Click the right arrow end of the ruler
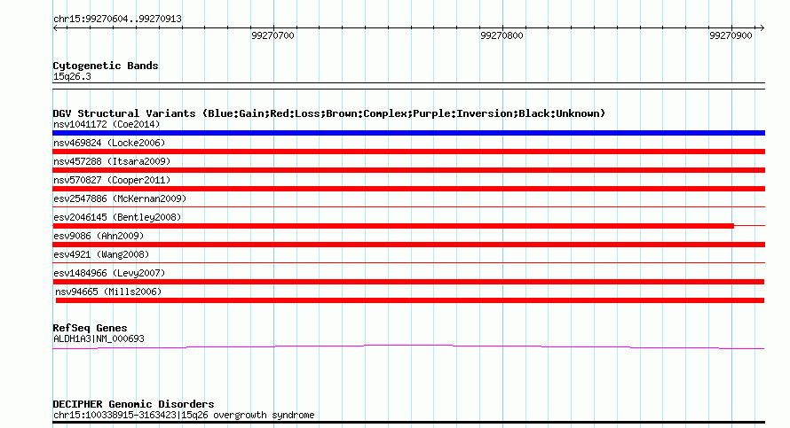Screen dimensions: 790x428 [762, 27]
